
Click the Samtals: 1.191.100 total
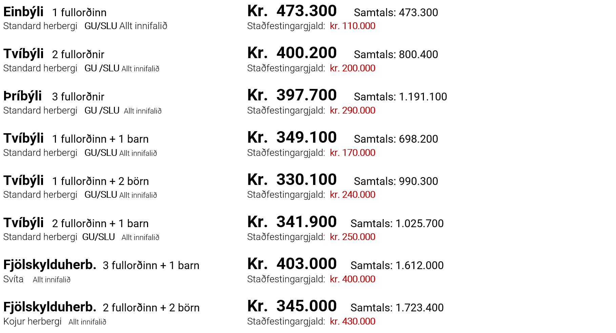click(400, 97)
